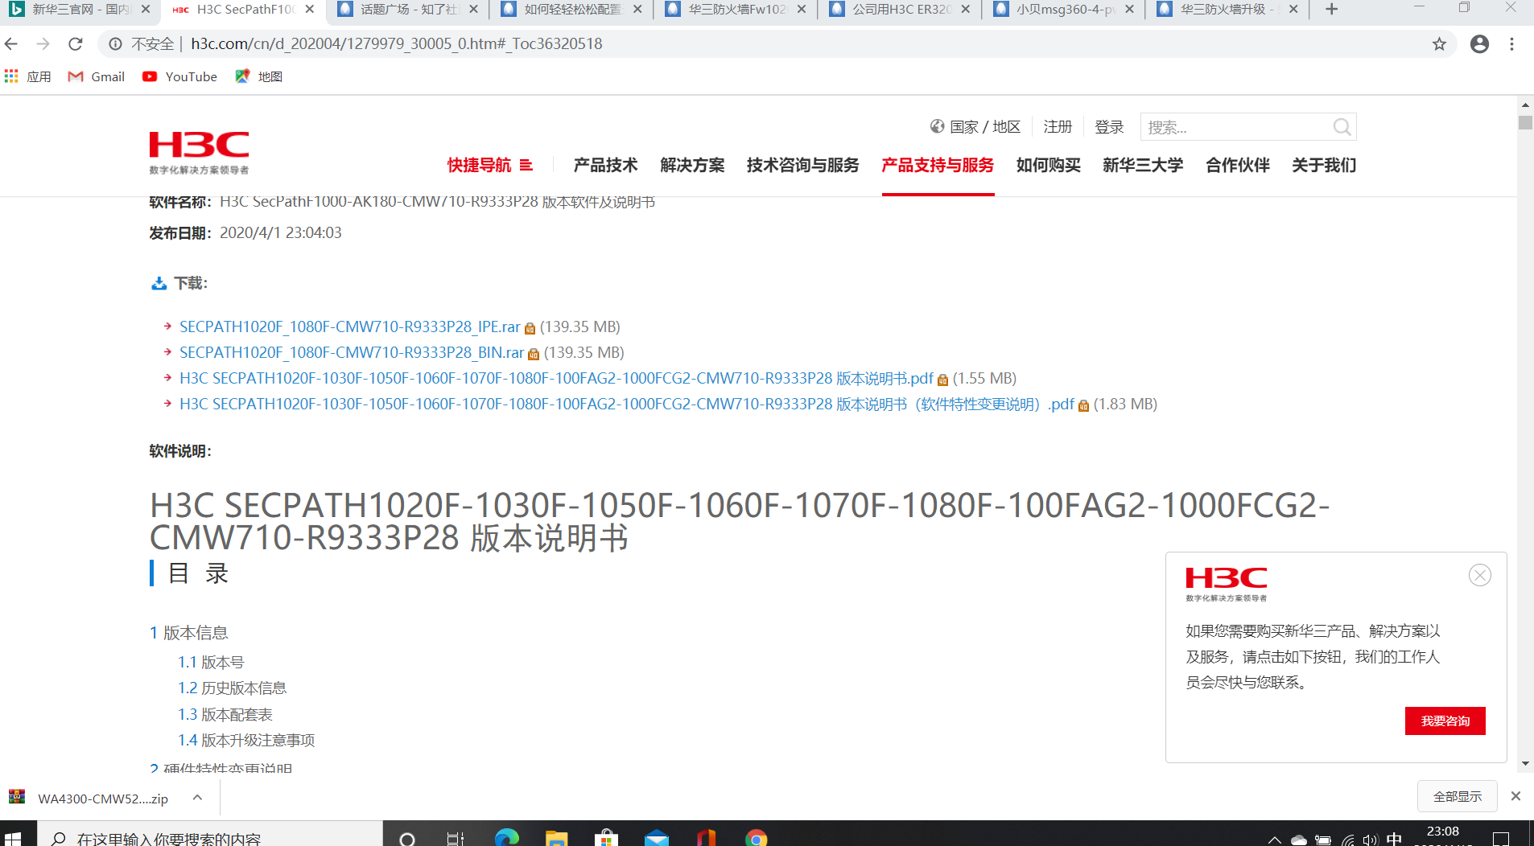The width and height of the screenshot is (1534, 846).
Task: Switch to the 新华三官网 tab
Action: (80, 10)
